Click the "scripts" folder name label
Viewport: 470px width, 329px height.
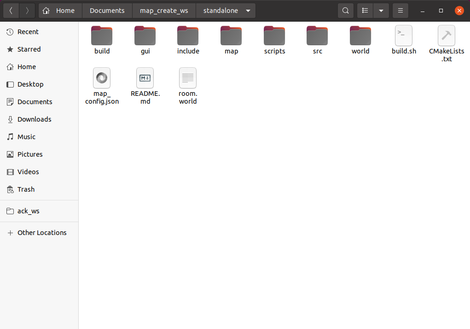274,51
